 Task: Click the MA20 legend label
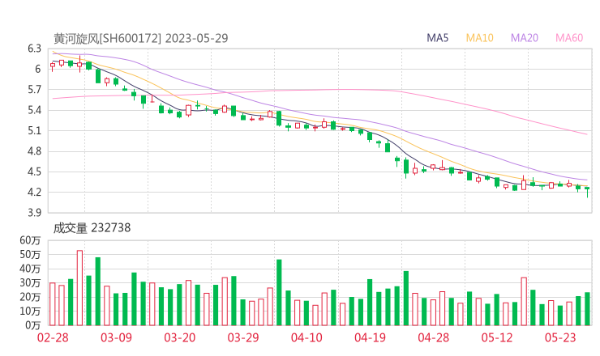pyautogui.click(x=525, y=38)
